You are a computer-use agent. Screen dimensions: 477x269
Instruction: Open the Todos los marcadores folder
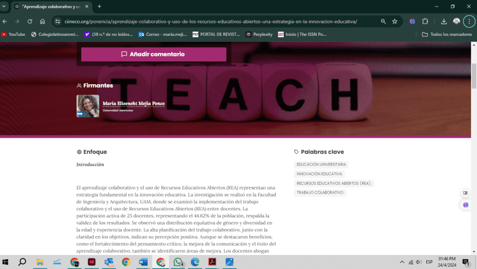(447, 34)
